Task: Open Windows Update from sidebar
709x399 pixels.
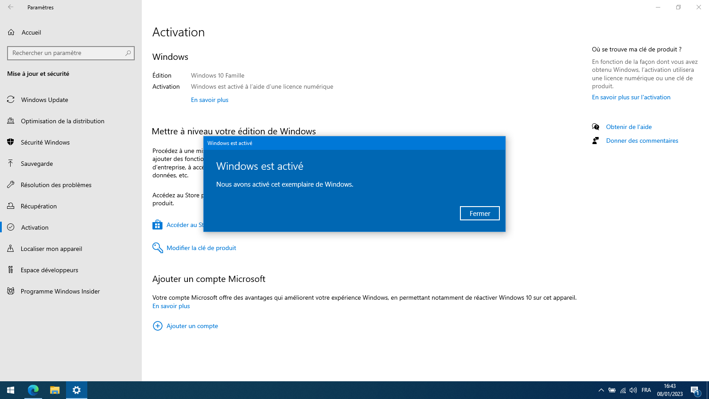Action: click(x=71, y=100)
